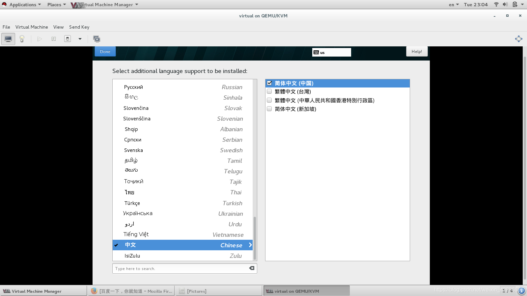
Task: Open the en input language dropdown
Action: [454, 5]
